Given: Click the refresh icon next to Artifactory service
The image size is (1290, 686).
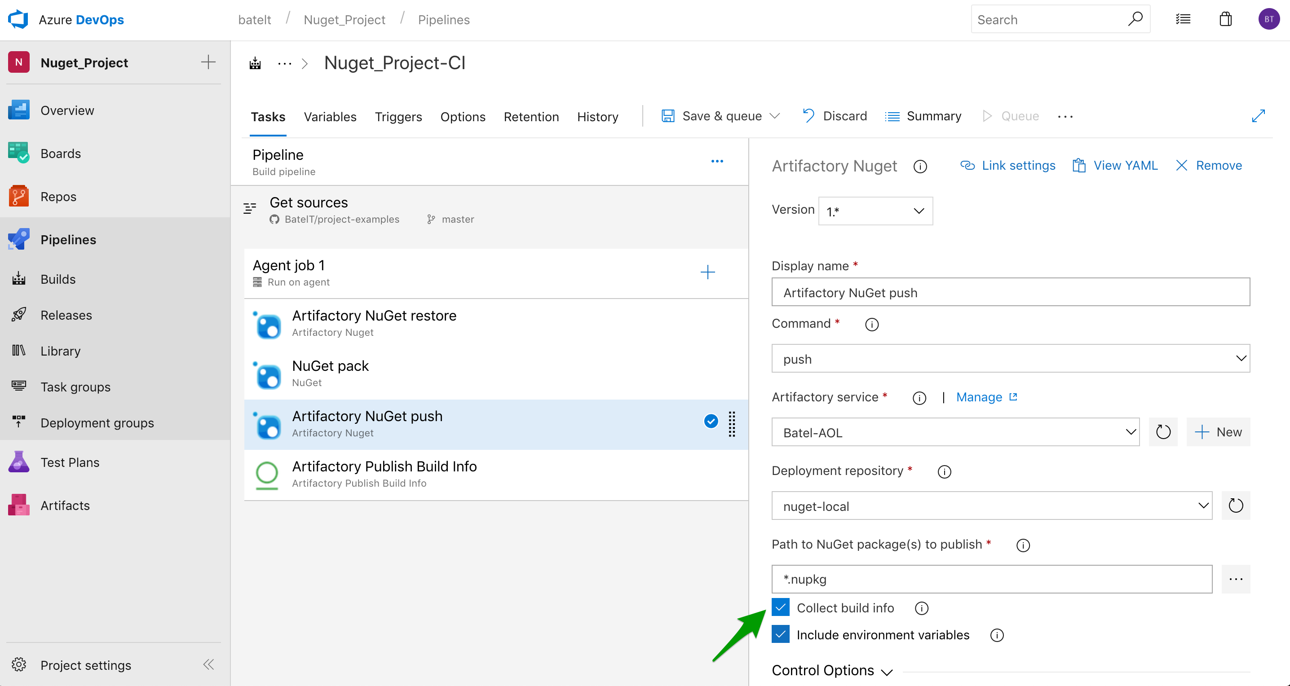Looking at the screenshot, I should point(1162,432).
